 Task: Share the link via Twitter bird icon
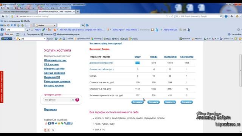(x=56, y=124)
